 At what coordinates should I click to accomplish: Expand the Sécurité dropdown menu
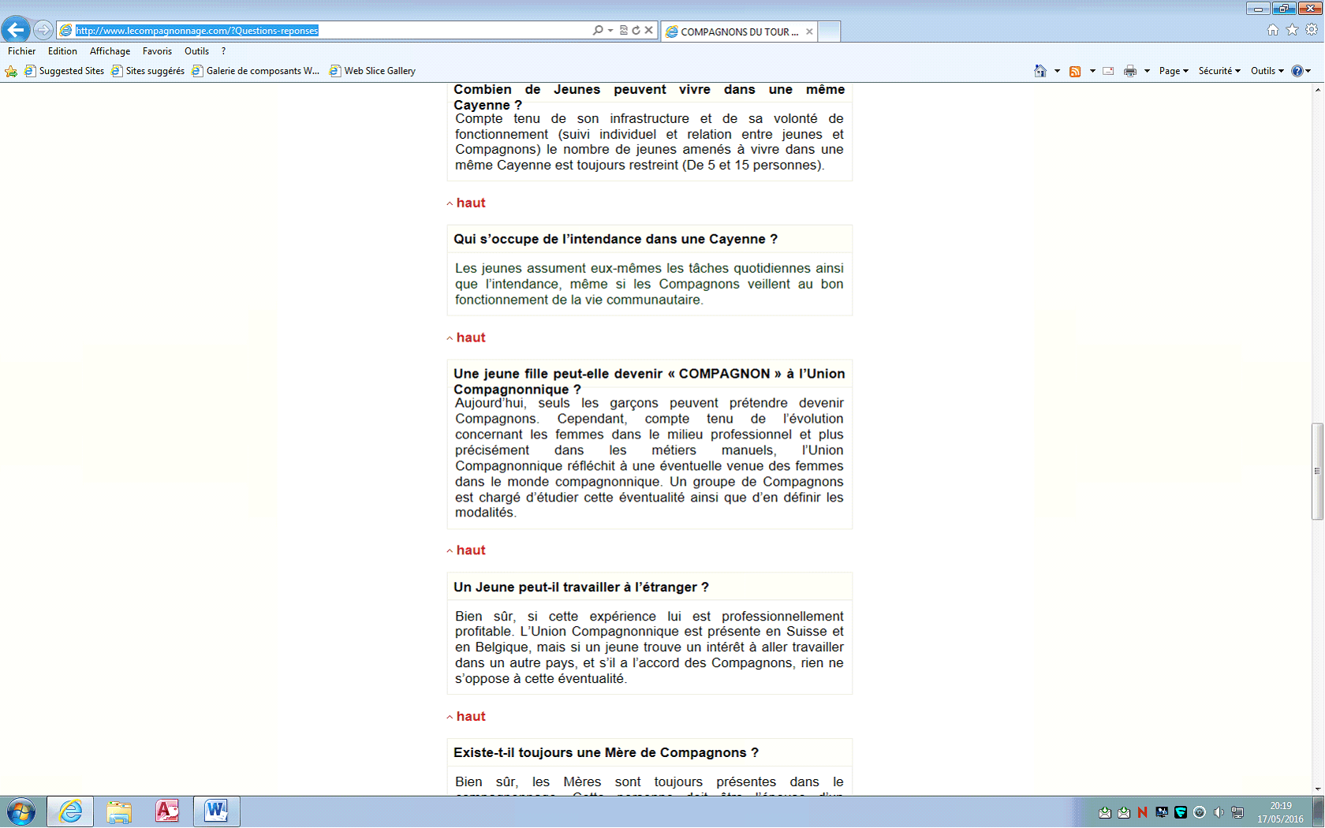point(1219,71)
